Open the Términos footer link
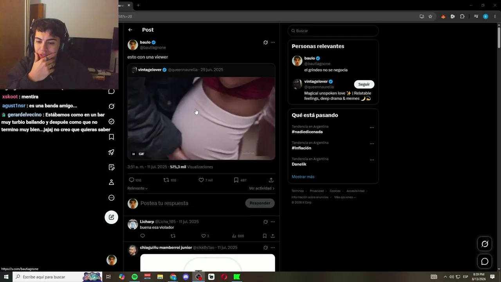 point(297,191)
